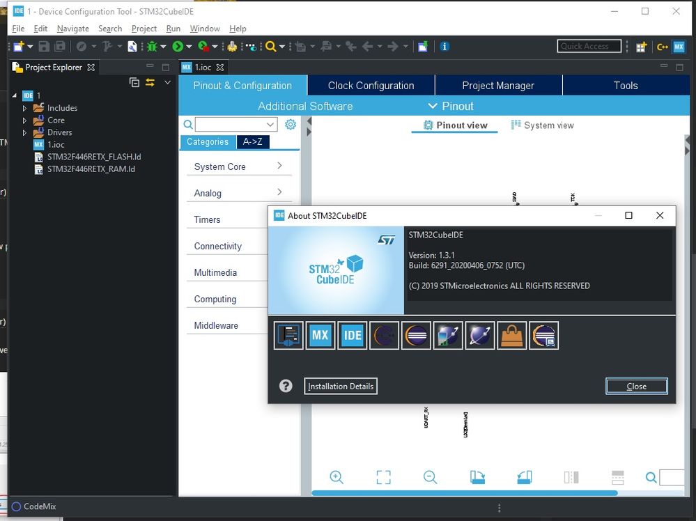Click the Additional Software button
696x521 pixels.
click(x=305, y=106)
